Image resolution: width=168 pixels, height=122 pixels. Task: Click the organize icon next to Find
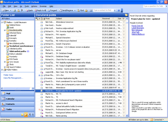point(86,10)
